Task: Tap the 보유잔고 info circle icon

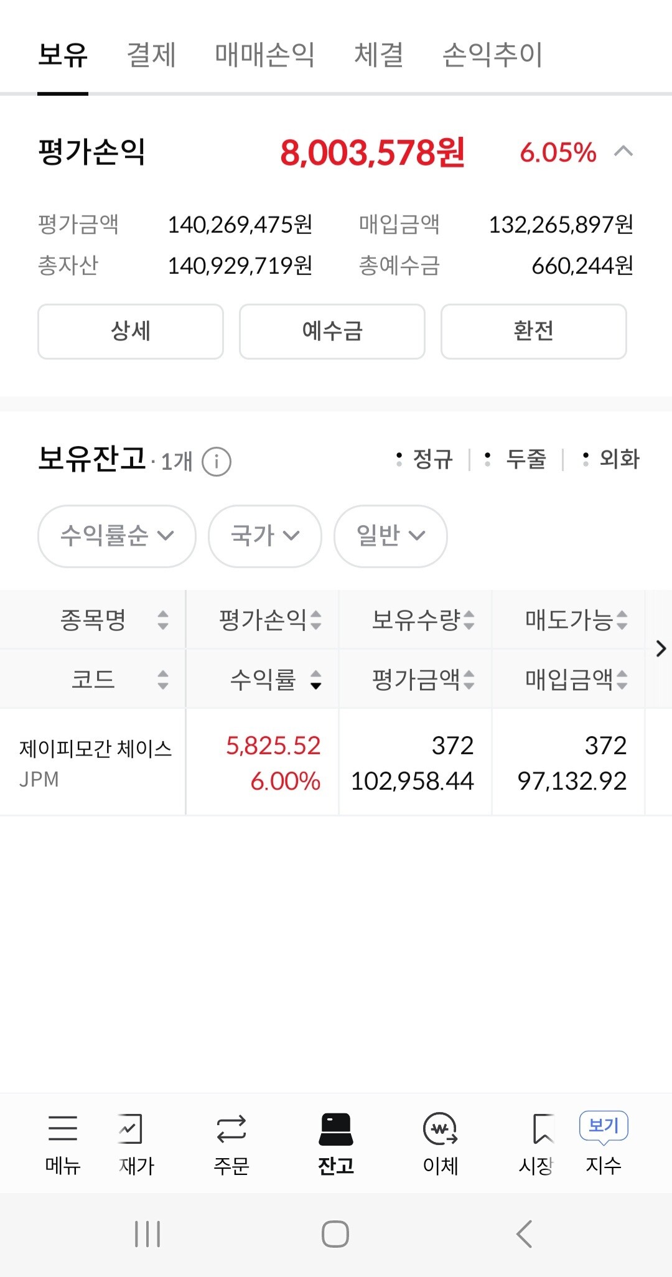Action: (x=217, y=462)
